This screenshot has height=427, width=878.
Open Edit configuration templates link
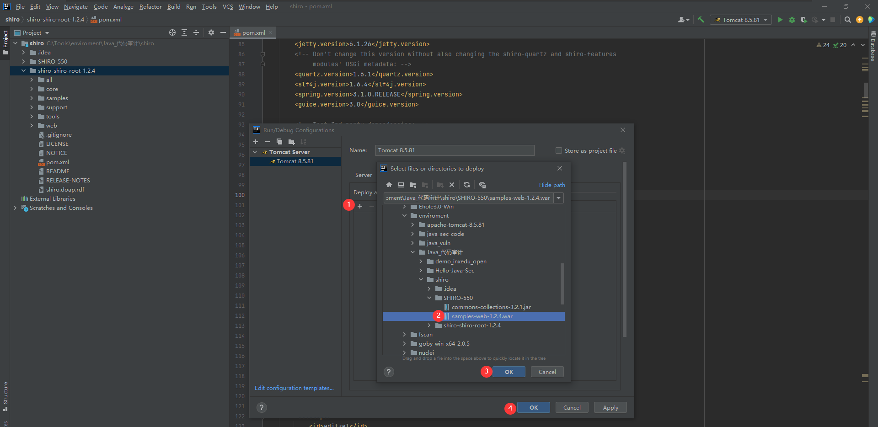294,388
